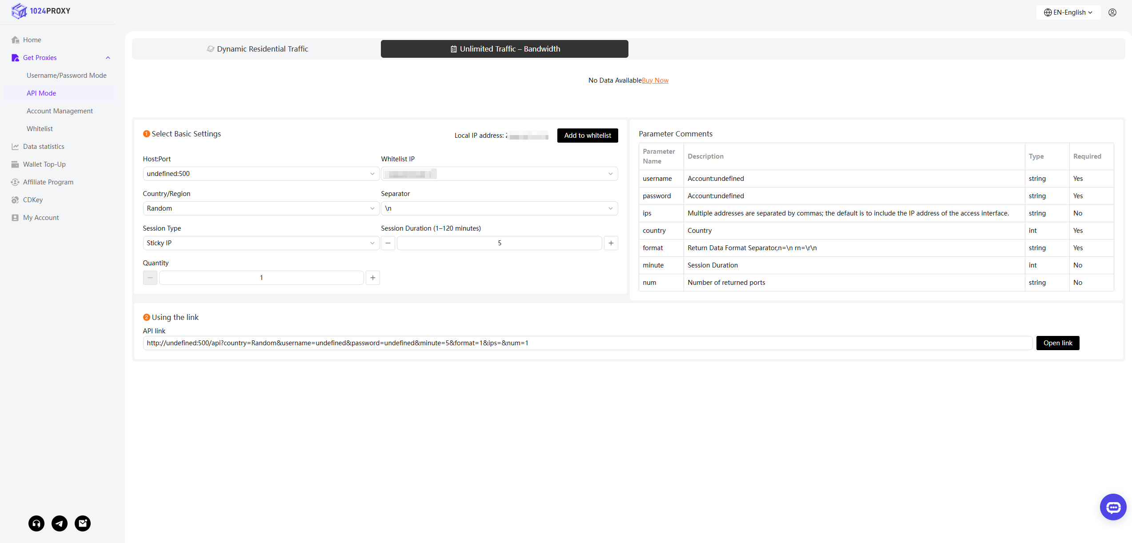Click the email envelope icon
Image resolution: width=1132 pixels, height=543 pixels.
tap(83, 523)
